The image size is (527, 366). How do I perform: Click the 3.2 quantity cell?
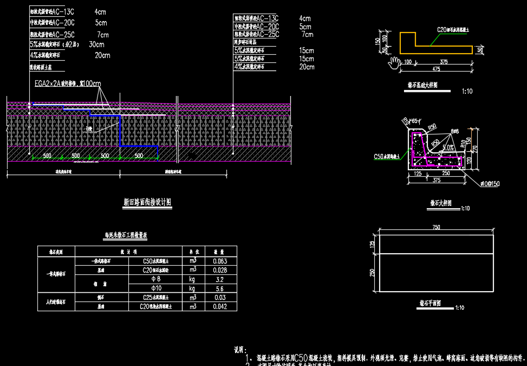[x=219, y=280]
